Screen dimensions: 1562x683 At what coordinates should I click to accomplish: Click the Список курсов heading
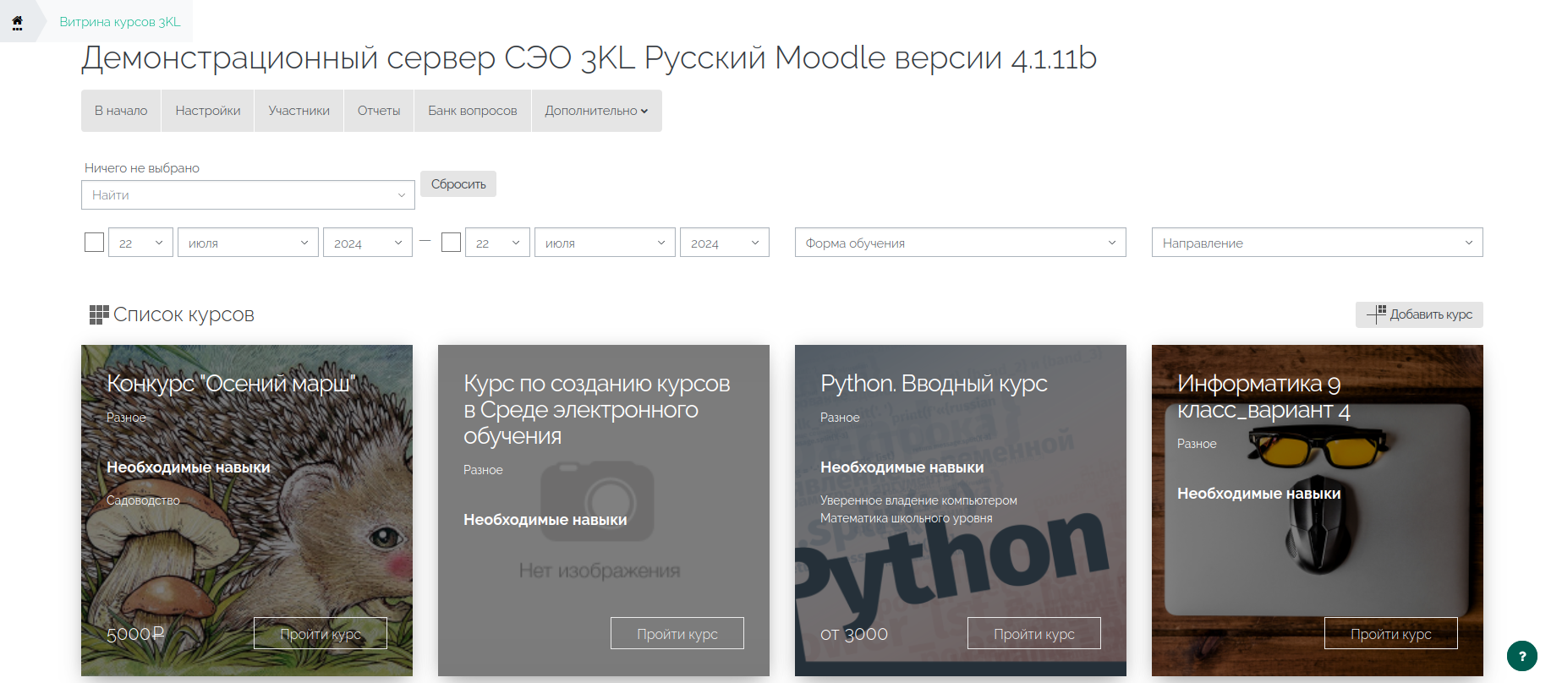[184, 314]
